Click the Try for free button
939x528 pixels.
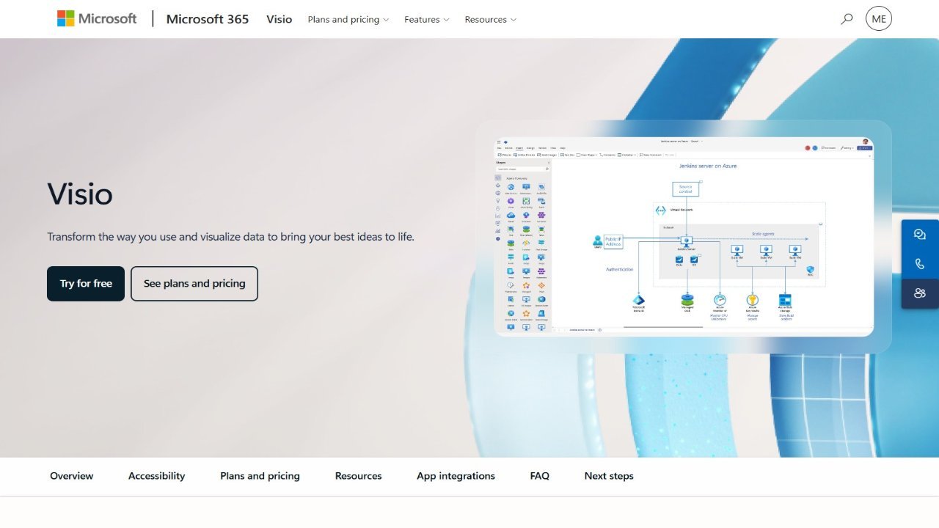pos(86,284)
